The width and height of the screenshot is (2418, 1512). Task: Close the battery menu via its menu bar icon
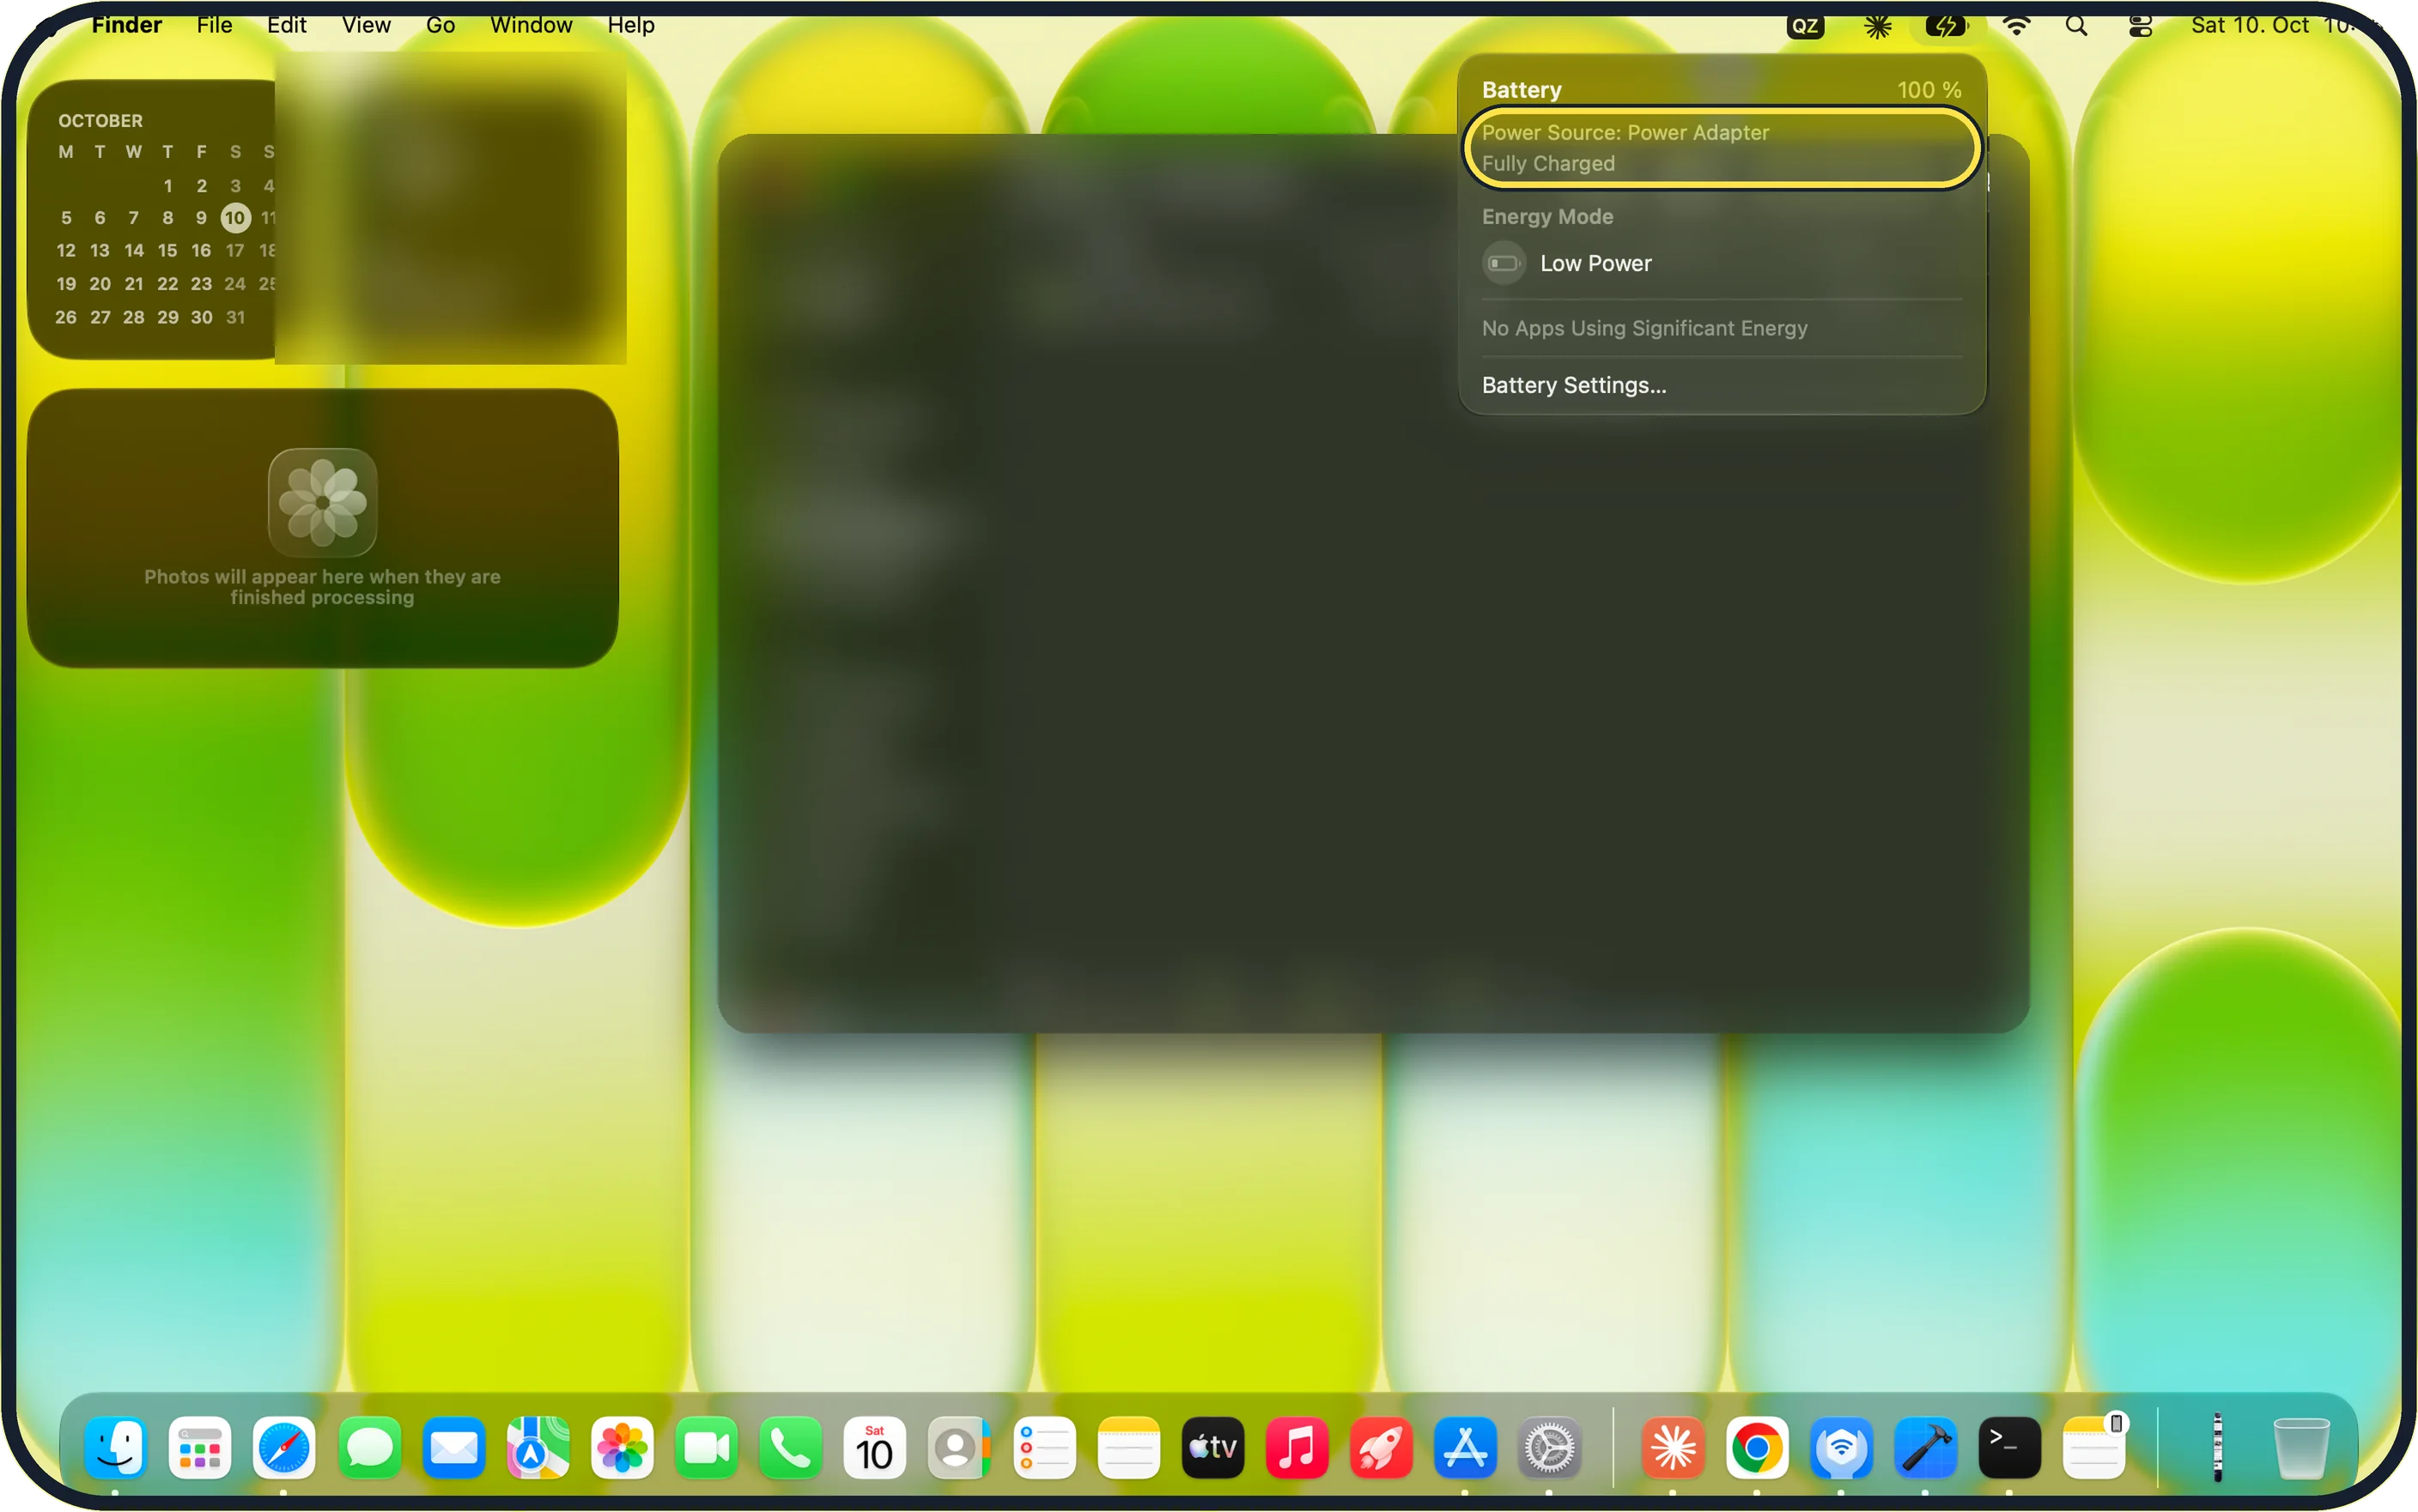[x=1946, y=26]
